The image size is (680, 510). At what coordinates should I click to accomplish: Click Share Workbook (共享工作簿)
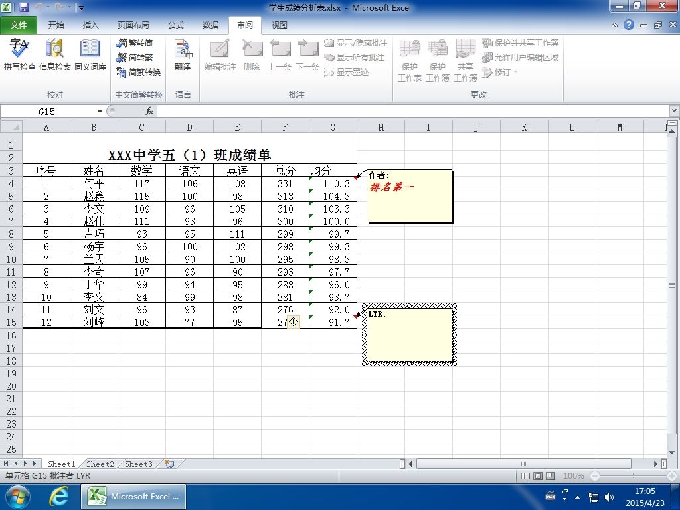point(466,60)
